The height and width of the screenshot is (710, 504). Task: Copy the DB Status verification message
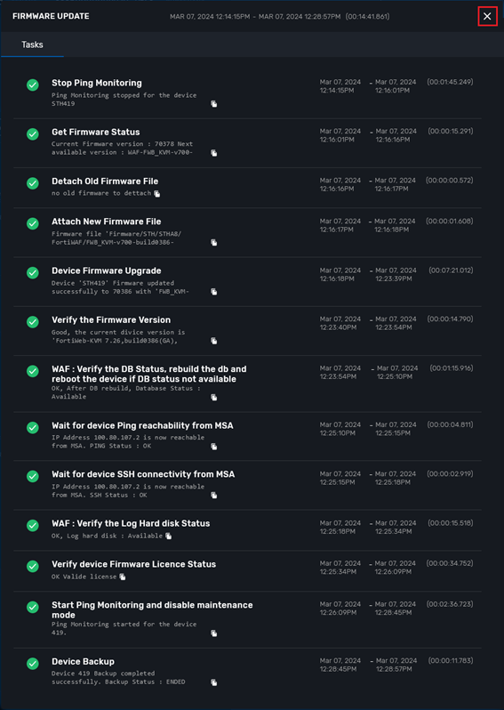pos(213,398)
